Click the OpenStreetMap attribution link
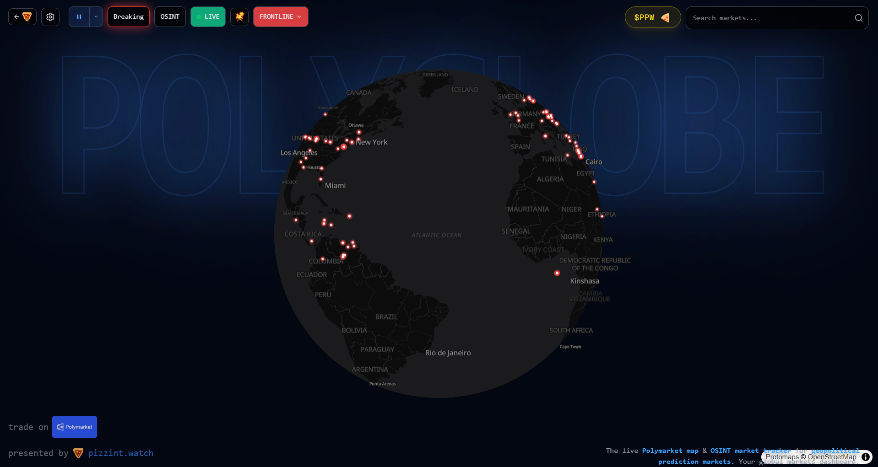Viewport: 878px width, 467px height. click(832, 457)
